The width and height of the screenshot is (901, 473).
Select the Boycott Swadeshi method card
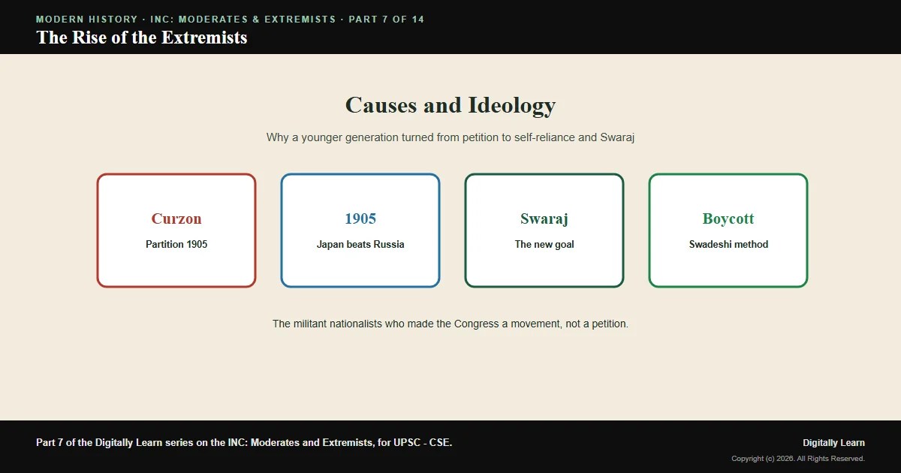[728, 230]
